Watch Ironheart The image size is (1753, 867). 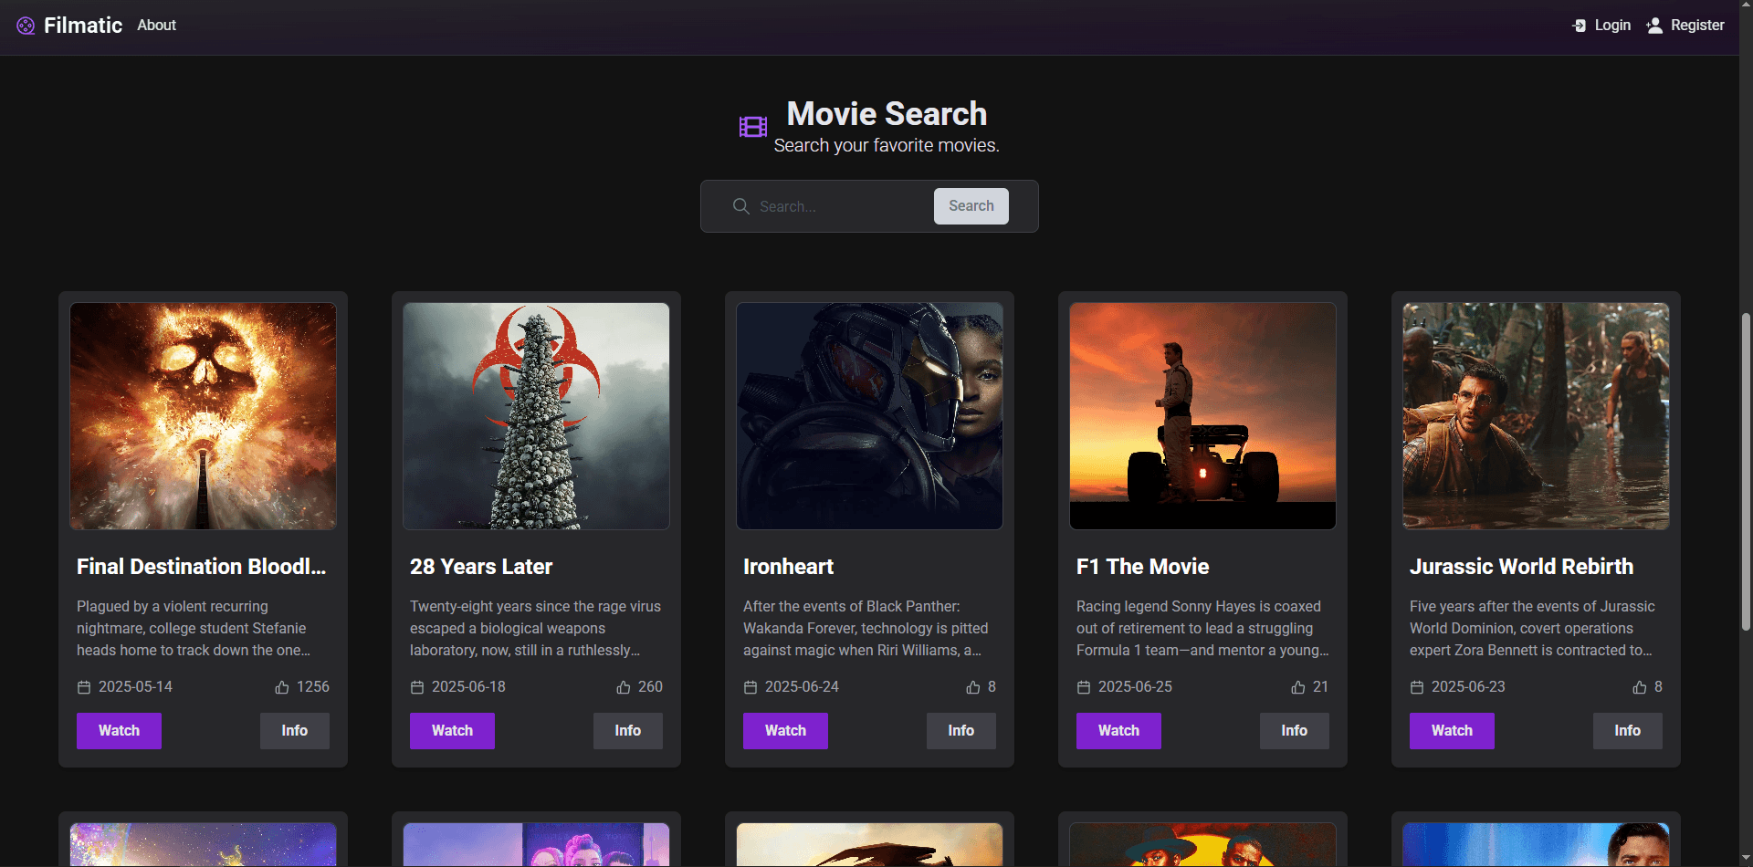pyautogui.click(x=785, y=731)
